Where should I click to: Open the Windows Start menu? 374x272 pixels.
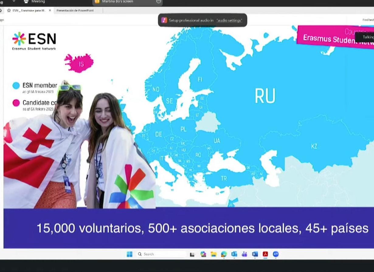[x=130, y=254]
